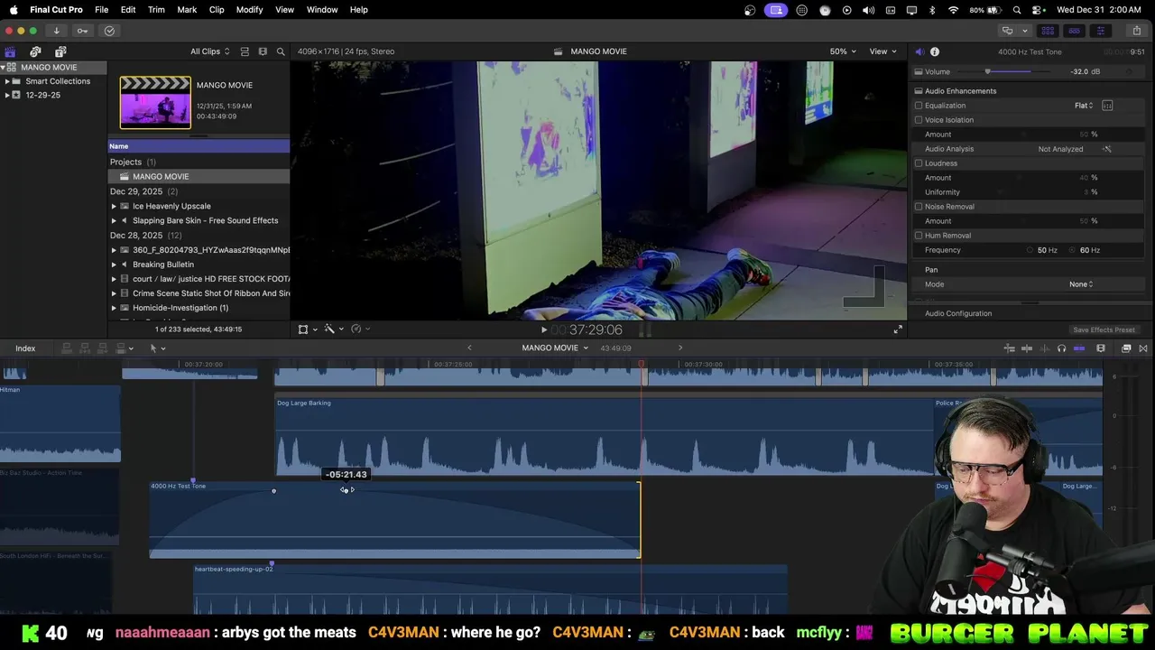Click the browser search magnifier icon
Screen dimensions: 1155x650
[281, 51]
